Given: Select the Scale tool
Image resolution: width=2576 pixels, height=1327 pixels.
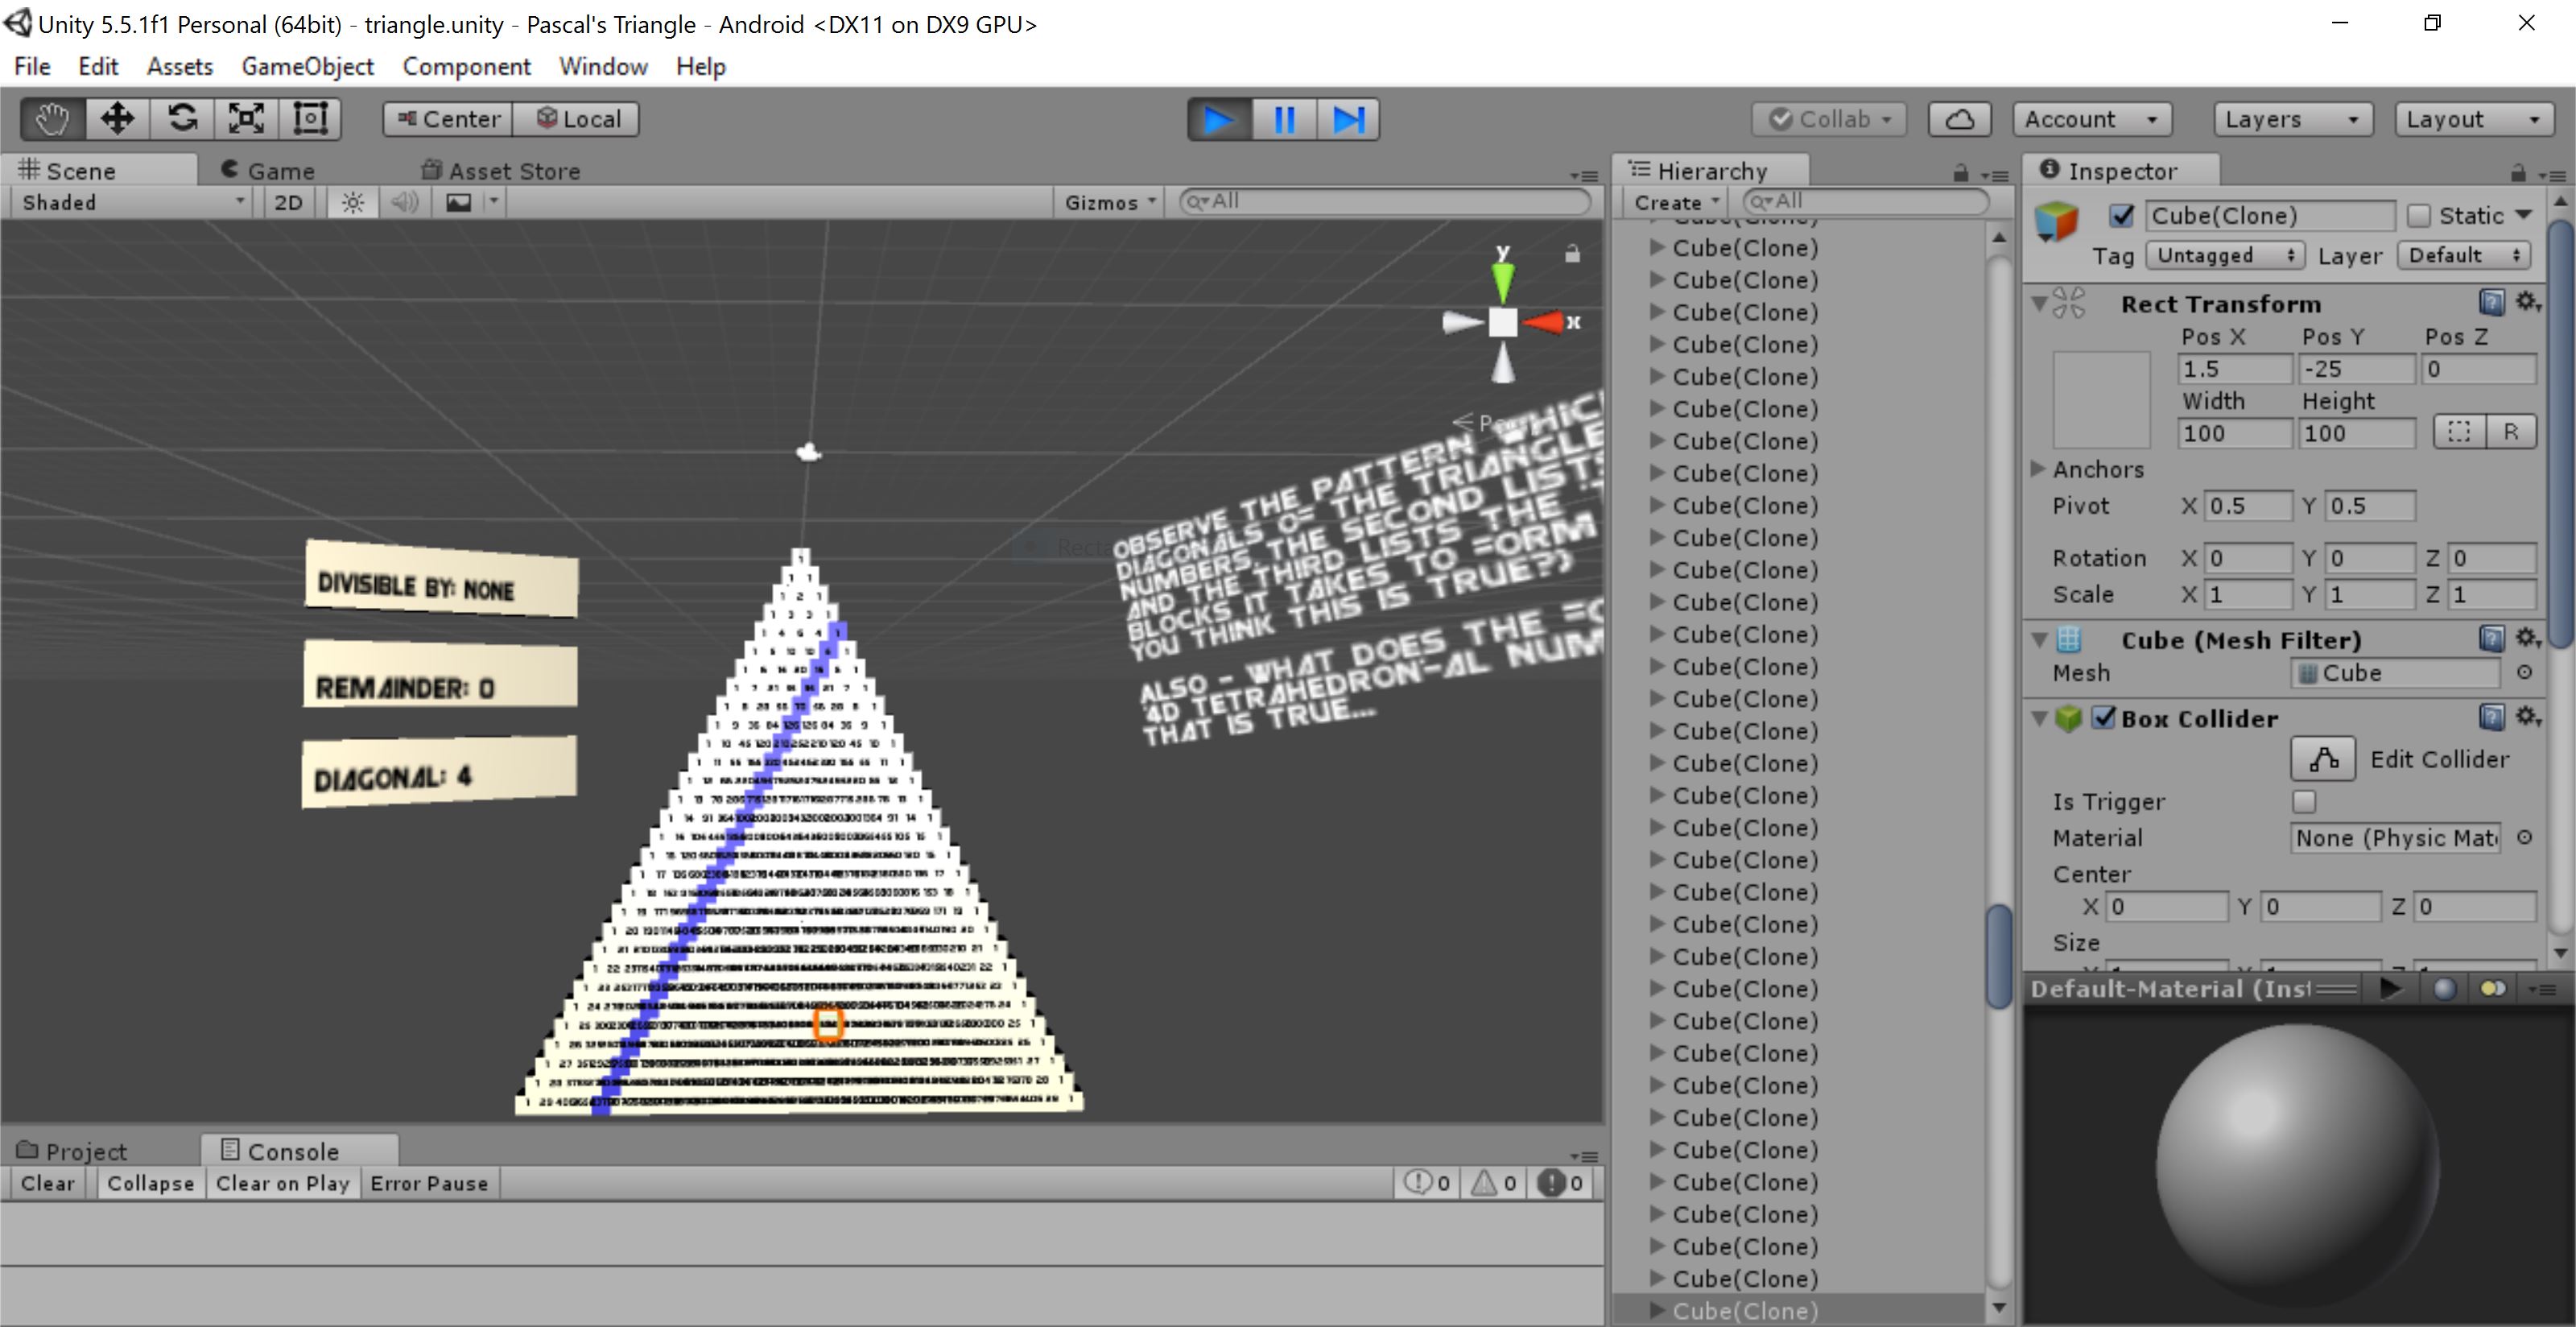Looking at the screenshot, I should tap(246, 119).
